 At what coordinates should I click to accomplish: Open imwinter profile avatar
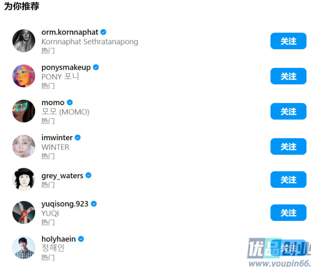(24, 146)
